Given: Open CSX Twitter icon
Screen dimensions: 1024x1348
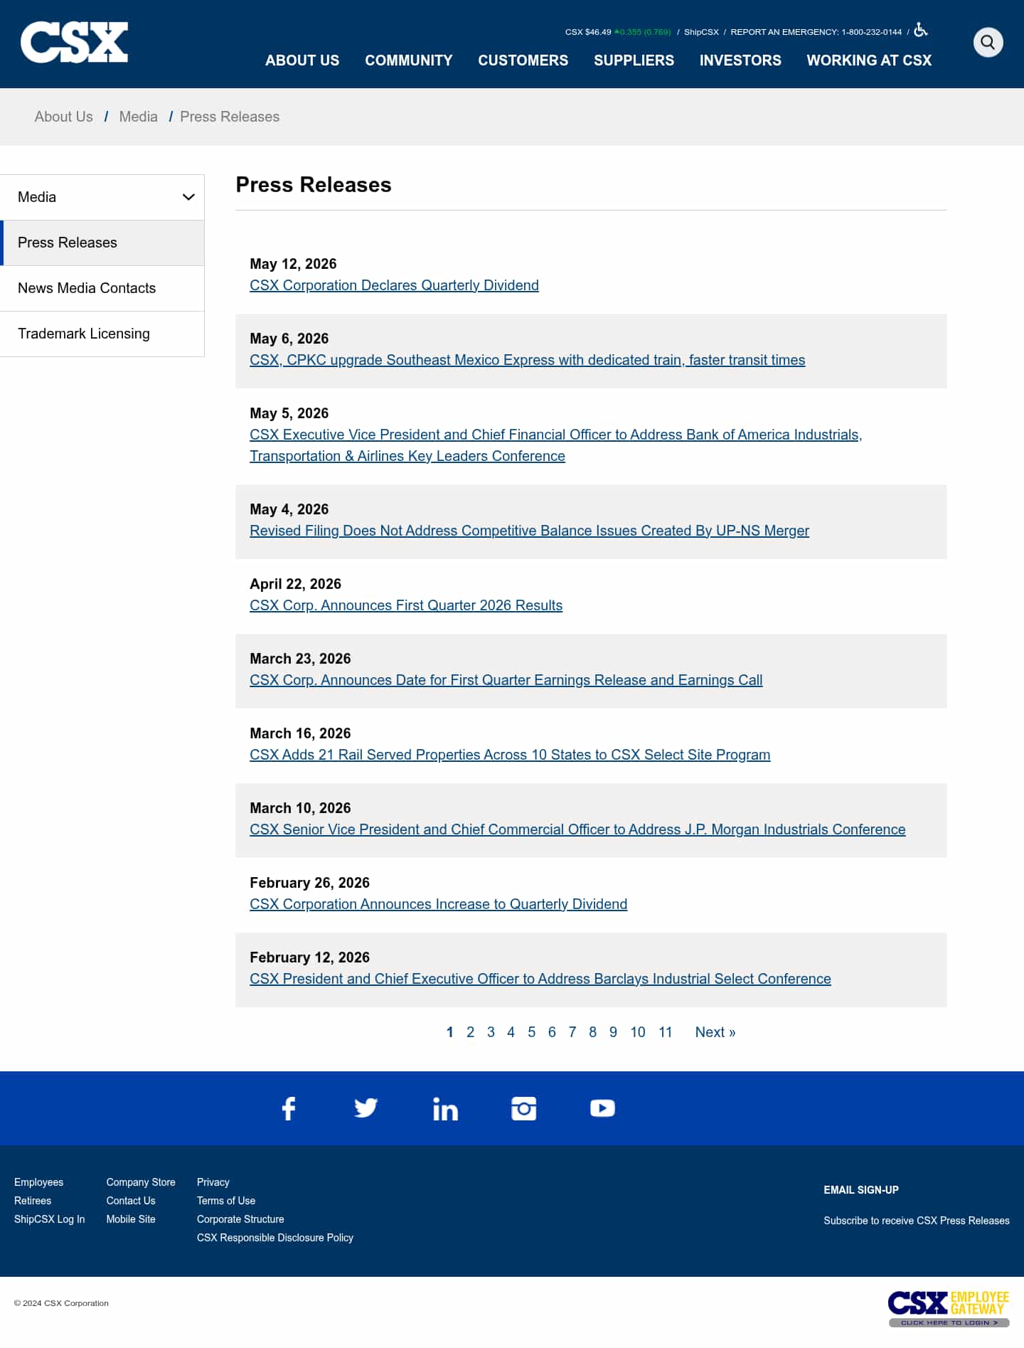Looking at the screenshot, I should tap(366, 1108).
